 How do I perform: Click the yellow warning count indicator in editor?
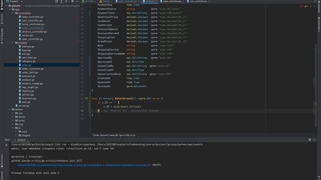(x=306, y=6)
